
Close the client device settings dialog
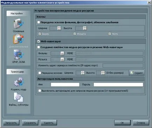149,2
